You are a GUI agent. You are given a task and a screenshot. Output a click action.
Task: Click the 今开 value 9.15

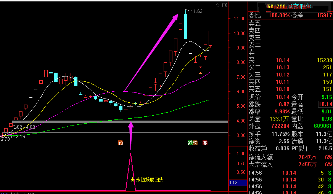(327, 97)
